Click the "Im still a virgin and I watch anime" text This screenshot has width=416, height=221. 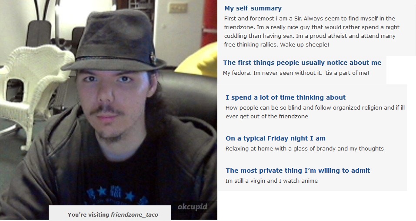pos(271,181)
